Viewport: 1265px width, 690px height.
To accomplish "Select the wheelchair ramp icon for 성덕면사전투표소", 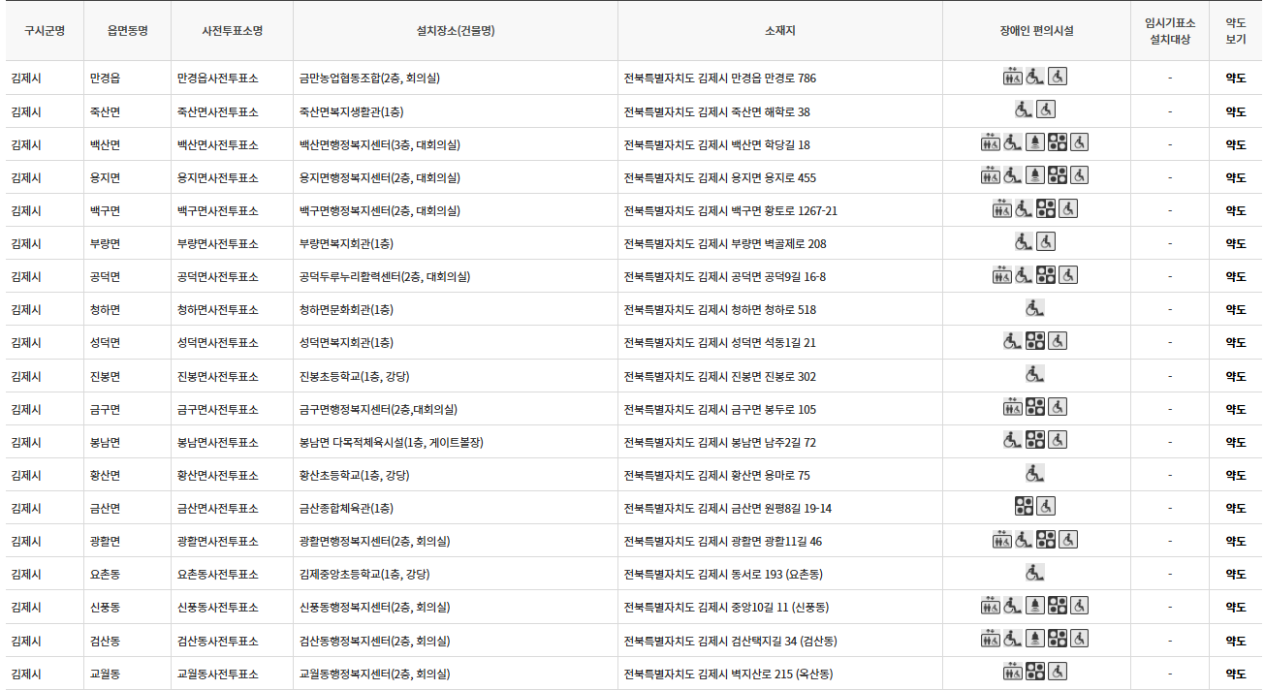I will [x=1012, y=340].
